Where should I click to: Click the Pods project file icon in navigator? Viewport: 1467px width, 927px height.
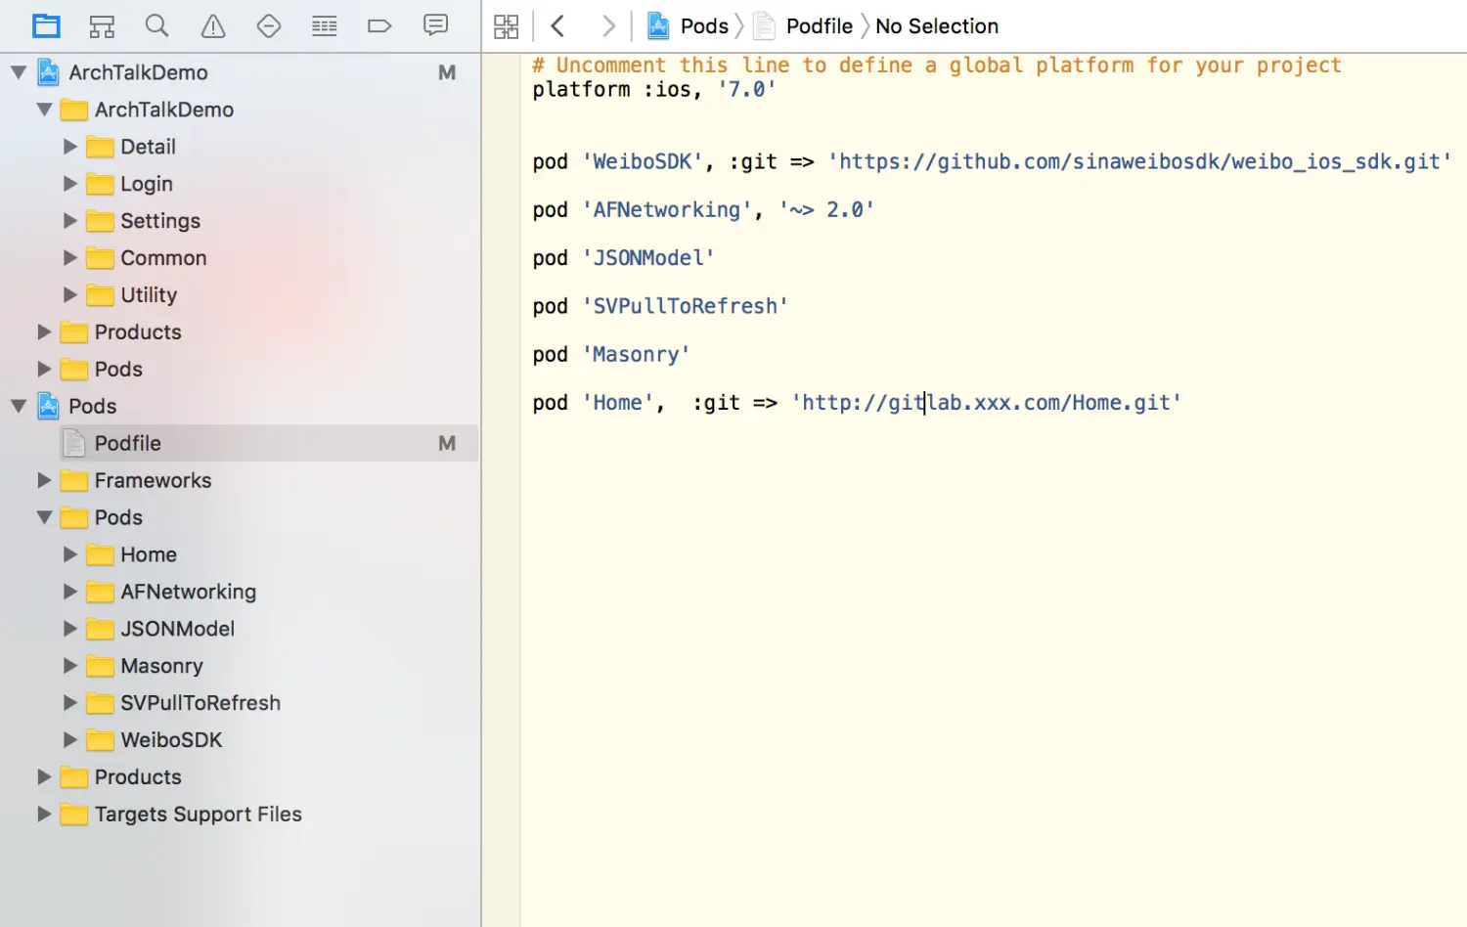tap(48, 406)
